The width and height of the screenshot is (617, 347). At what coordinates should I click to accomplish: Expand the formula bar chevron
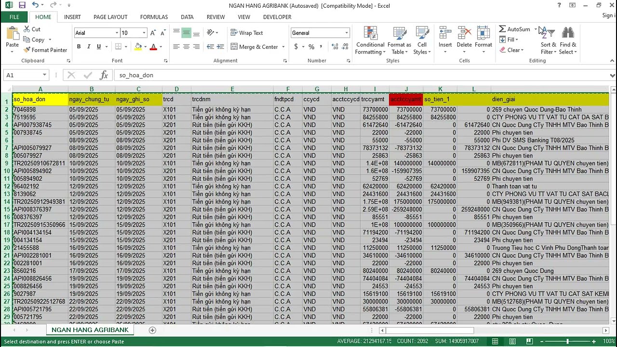612,75
